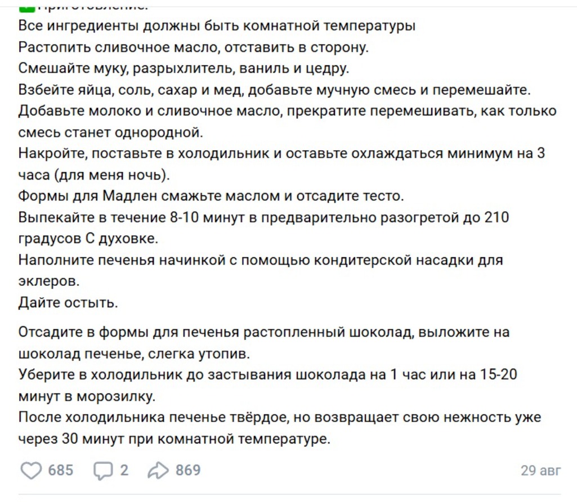The height and width of the screenshot is (502, 577).
Task: Click the line "Все ингредиенты должны быть комнатной температуры"
Action: click(217, 26)
